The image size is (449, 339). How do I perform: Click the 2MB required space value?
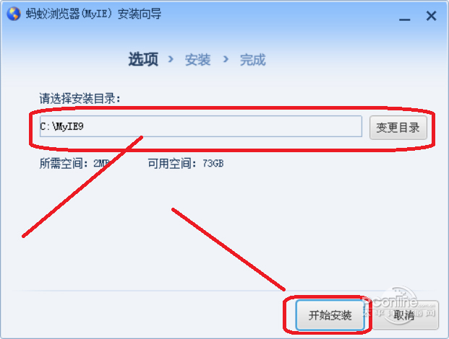point(101,163)
